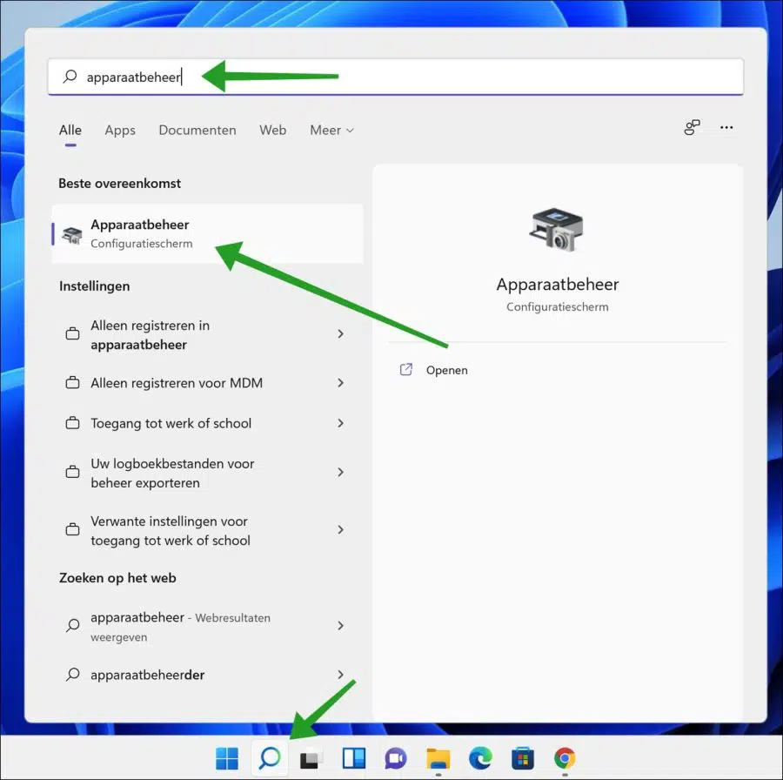
Task: Open 'Alleen registreren voor MDM' setting
Action: pyautogui.click(x=207, y=383)
